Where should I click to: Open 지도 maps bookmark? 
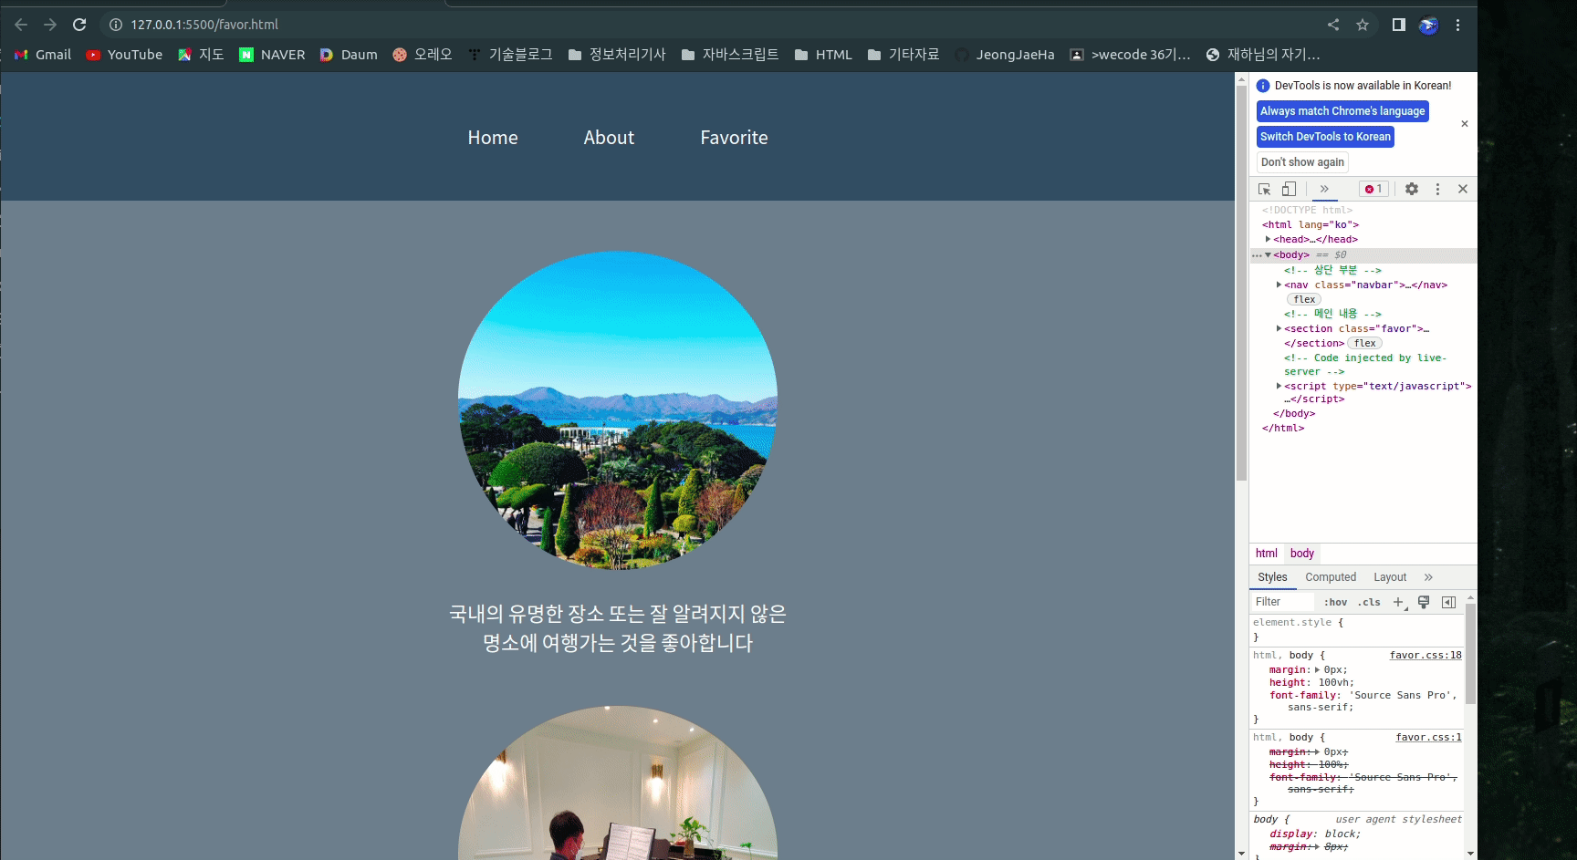pos(201,55)
